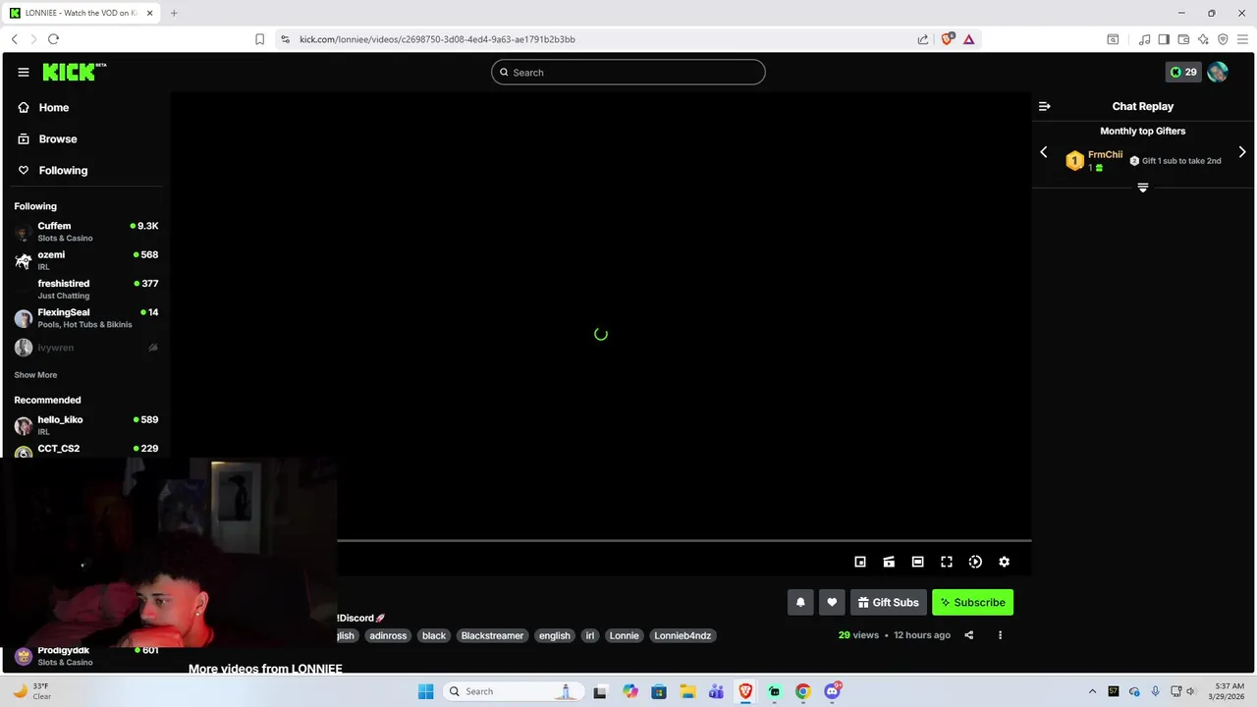1257x707 pixels.
Task: Toggle stream notifications bell
Action: point(800,602)
